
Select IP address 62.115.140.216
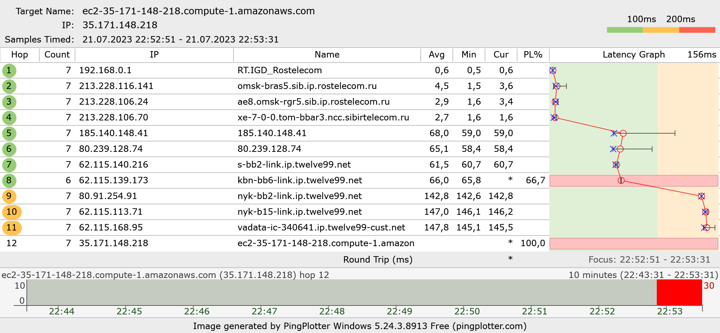pyautogui.click(x=114, y=165)
